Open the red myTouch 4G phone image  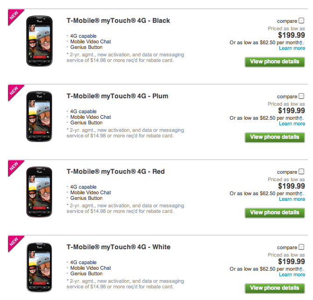click(x=39, y=192)
